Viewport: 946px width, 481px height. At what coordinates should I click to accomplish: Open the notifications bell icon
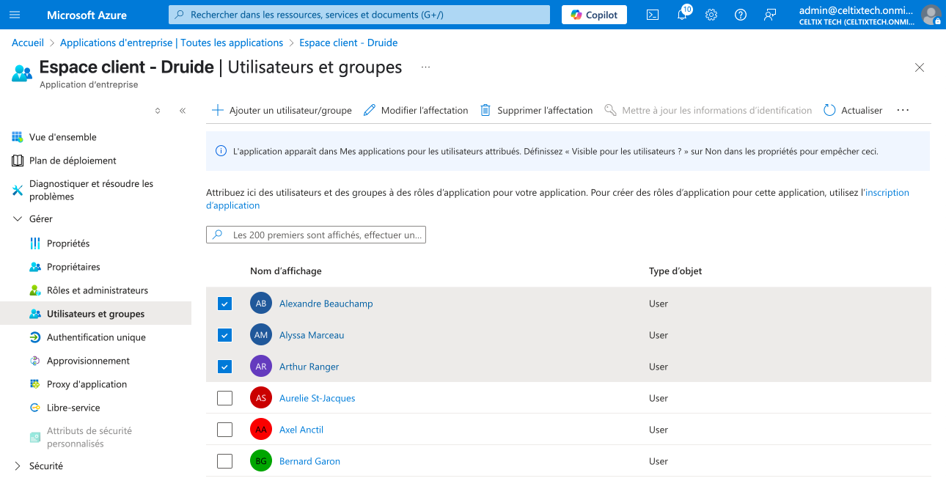click(682, 15)
